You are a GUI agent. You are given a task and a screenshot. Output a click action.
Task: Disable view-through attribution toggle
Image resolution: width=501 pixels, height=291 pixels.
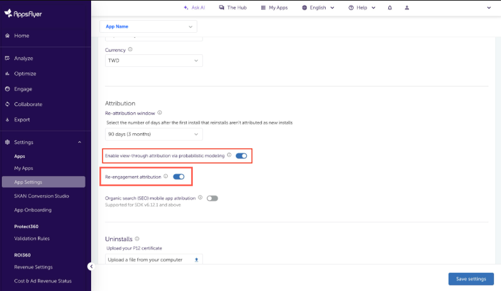(241, 155)
